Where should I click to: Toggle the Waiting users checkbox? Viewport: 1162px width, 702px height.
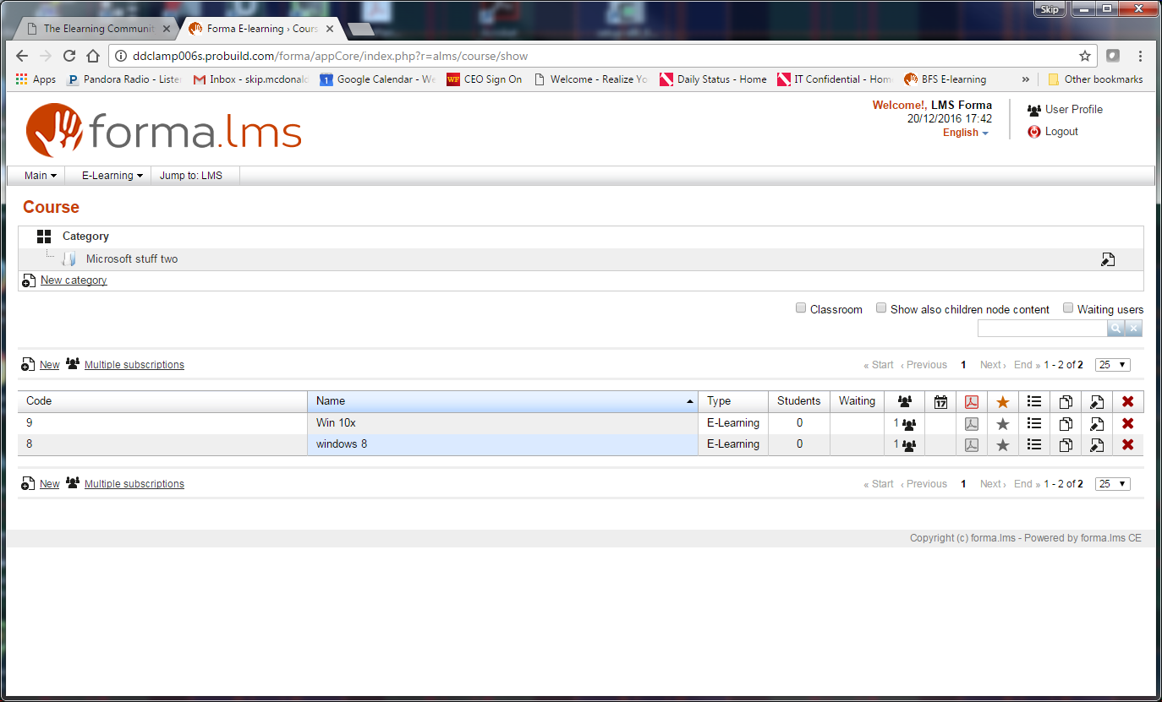[x=1068, y=308]
